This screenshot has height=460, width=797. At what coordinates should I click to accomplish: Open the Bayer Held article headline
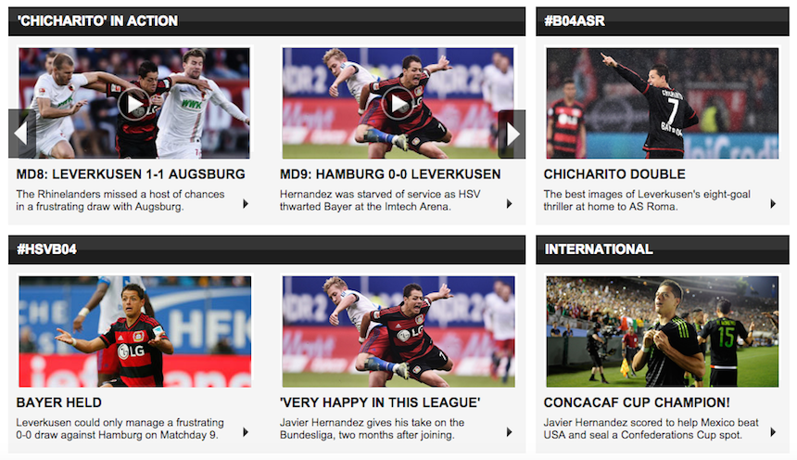(59, 402)
